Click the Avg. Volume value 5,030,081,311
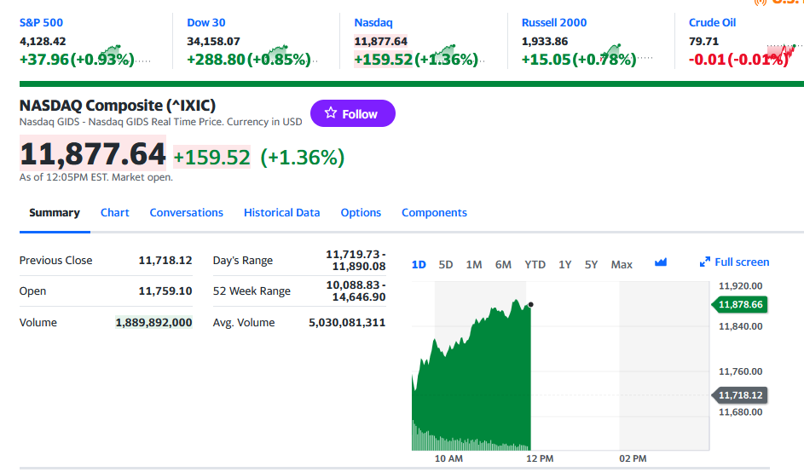 point(347,322)
